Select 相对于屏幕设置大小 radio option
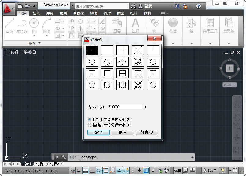This screenshot has width=246, height=176. point(90,119)
